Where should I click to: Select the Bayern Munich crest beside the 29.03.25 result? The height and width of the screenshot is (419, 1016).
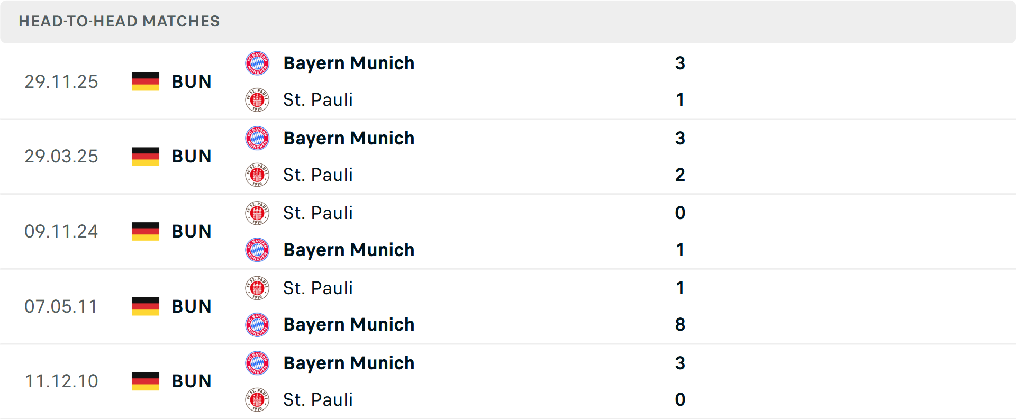[x=258, y=138]
